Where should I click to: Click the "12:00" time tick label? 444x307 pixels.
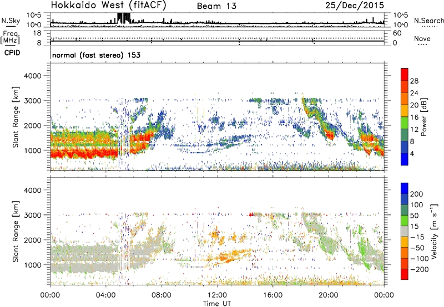[217, 295]
